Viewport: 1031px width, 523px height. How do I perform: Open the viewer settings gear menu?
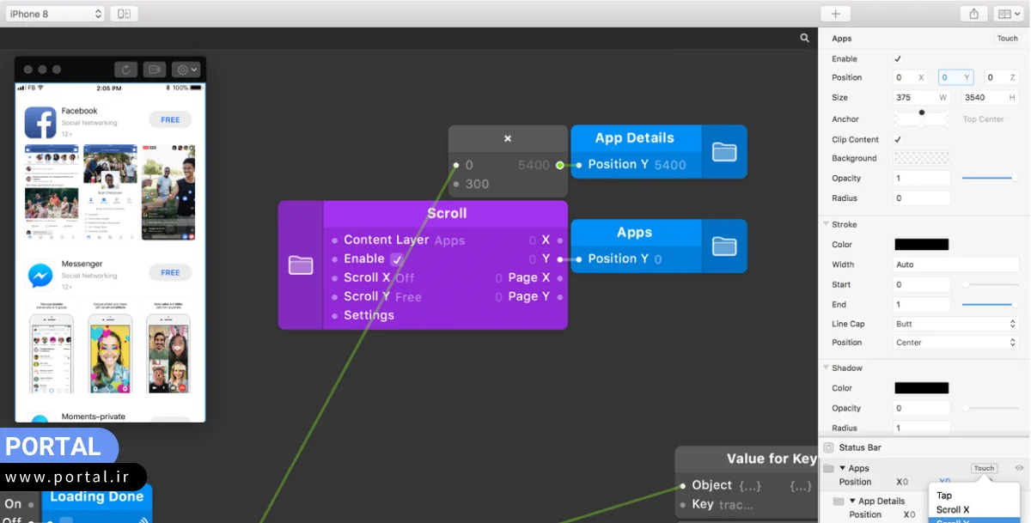(185, 70)
